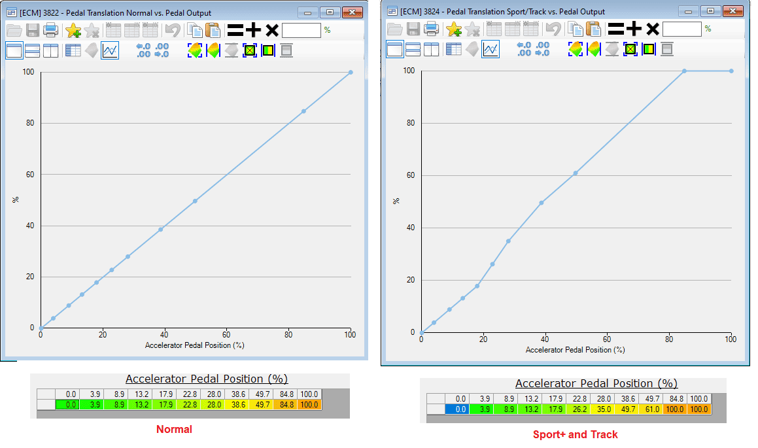Apply the add operator in the Normal window

pos(253,31)
